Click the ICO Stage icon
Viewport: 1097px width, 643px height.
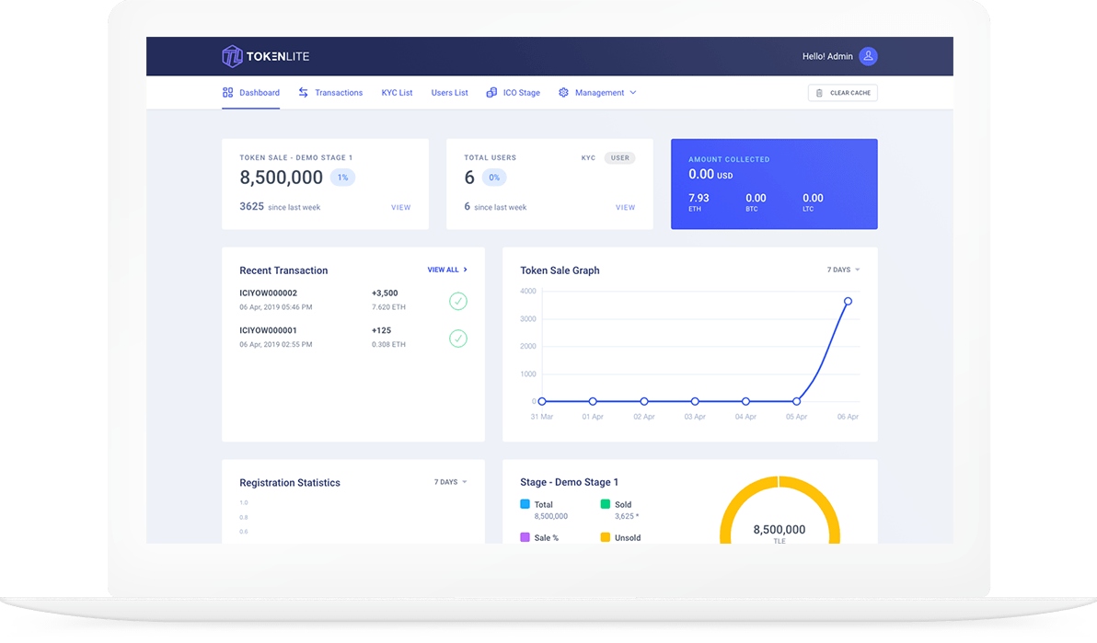click(491, 93)
